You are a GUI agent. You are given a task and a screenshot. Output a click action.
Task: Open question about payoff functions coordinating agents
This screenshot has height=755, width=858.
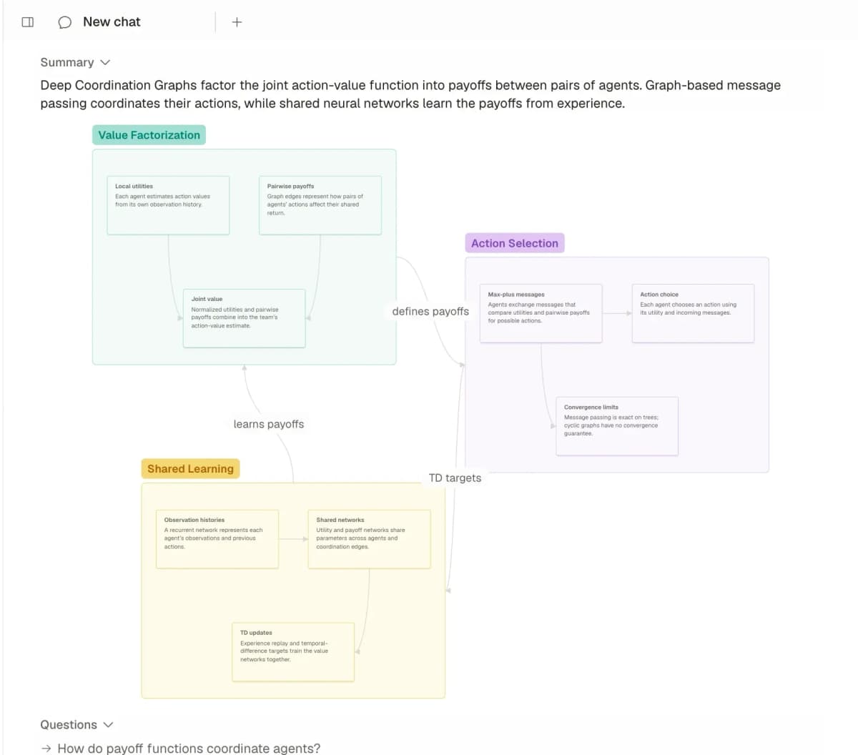[x=189, y=748]
